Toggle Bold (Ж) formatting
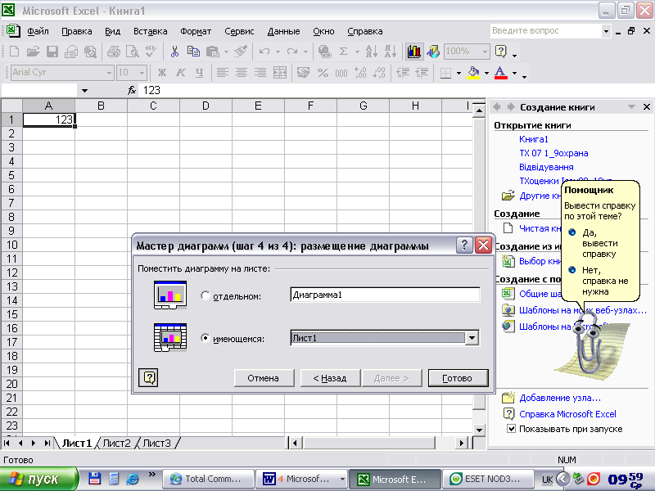The height and width of the screenshot is (491, 655). click(161, 73)
